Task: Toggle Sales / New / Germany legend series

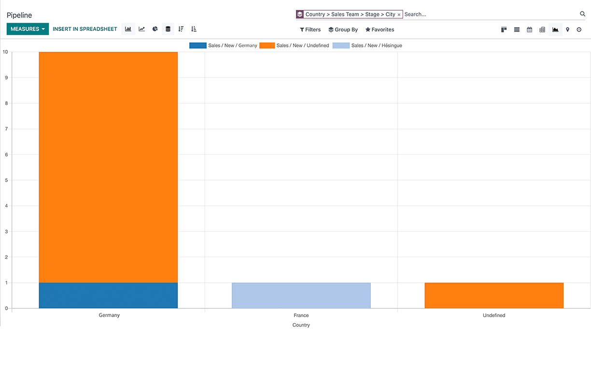Action: 224,45
